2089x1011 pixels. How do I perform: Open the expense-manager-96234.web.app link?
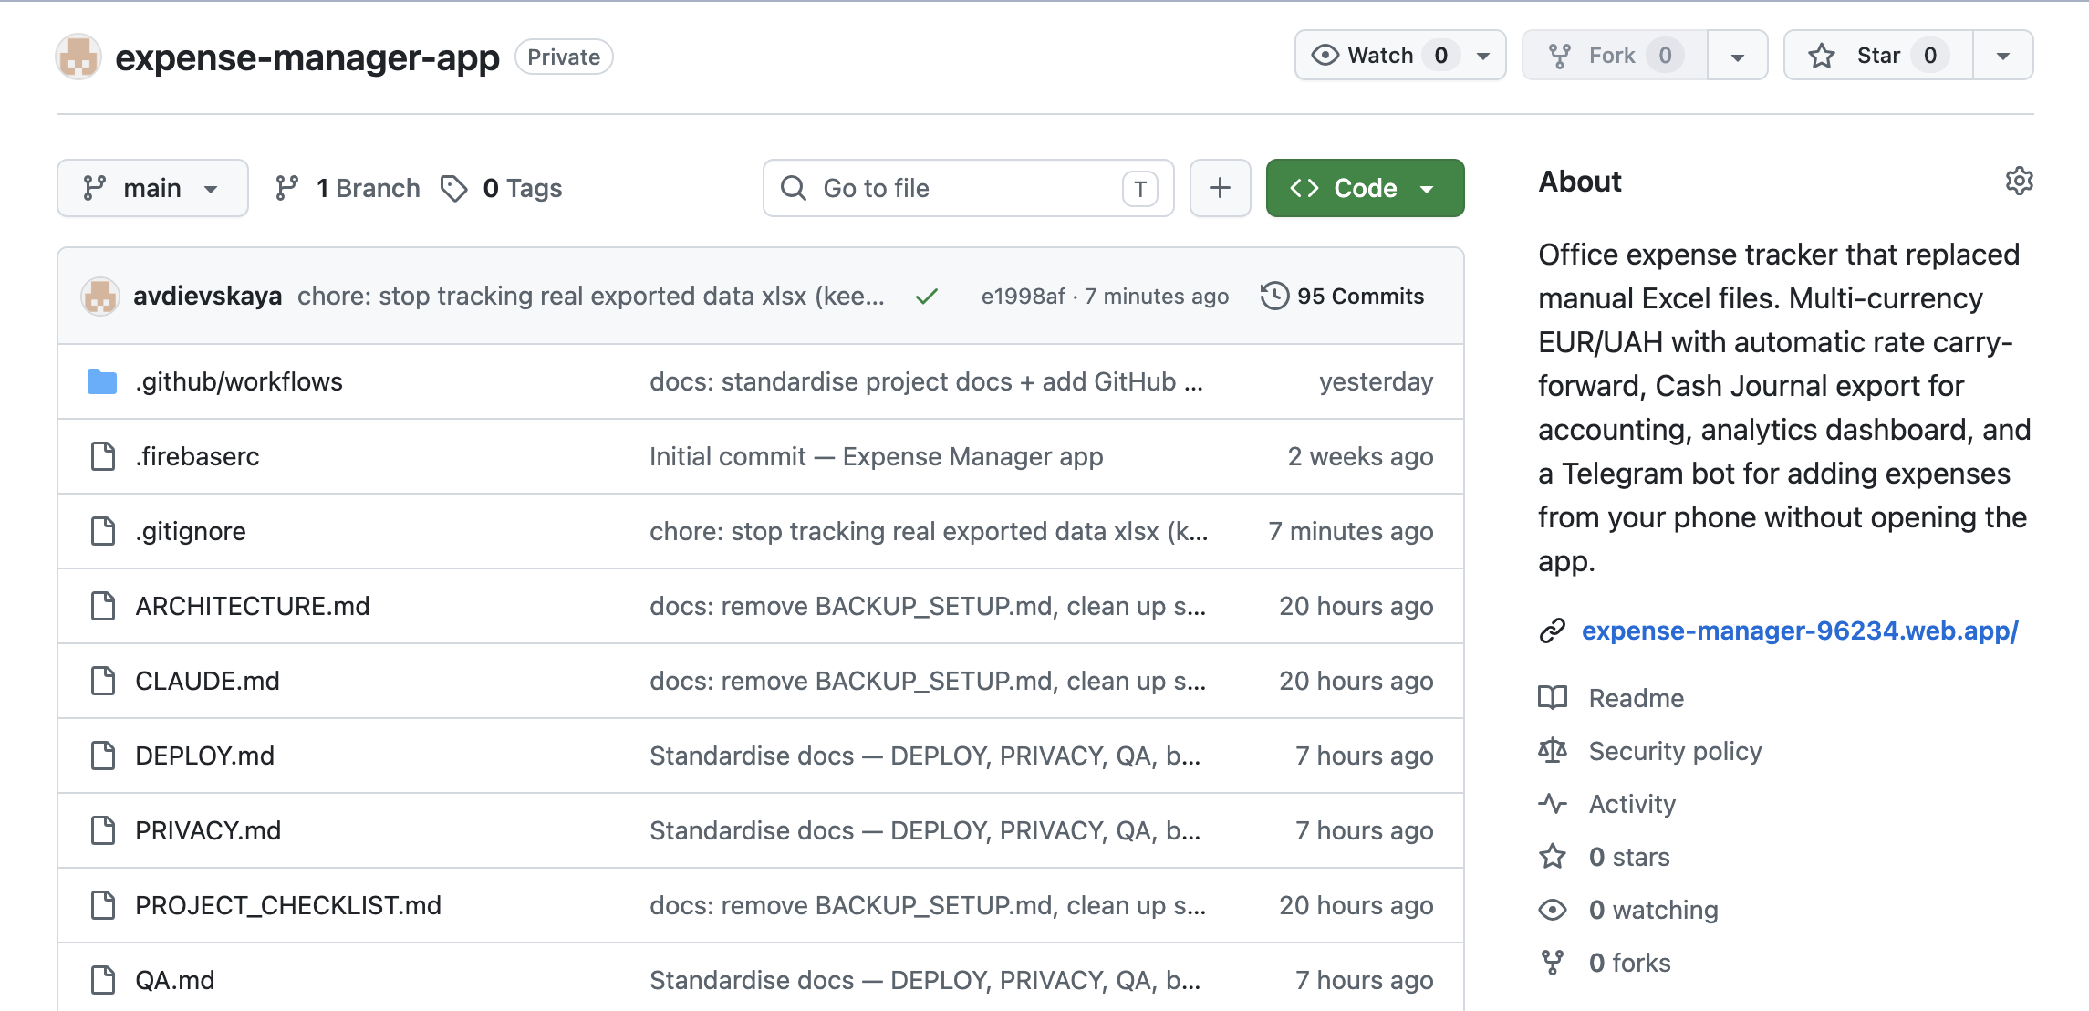[1800, 631]
